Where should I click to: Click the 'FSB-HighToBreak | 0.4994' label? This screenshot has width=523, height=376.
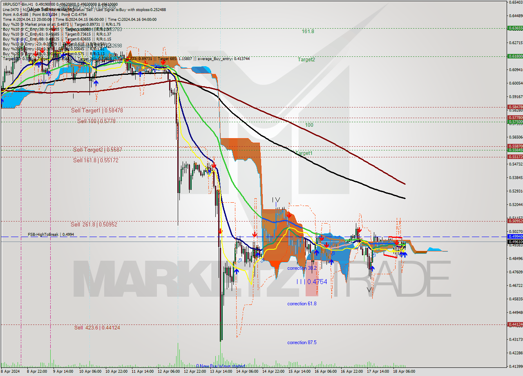(x=51, y=235)
